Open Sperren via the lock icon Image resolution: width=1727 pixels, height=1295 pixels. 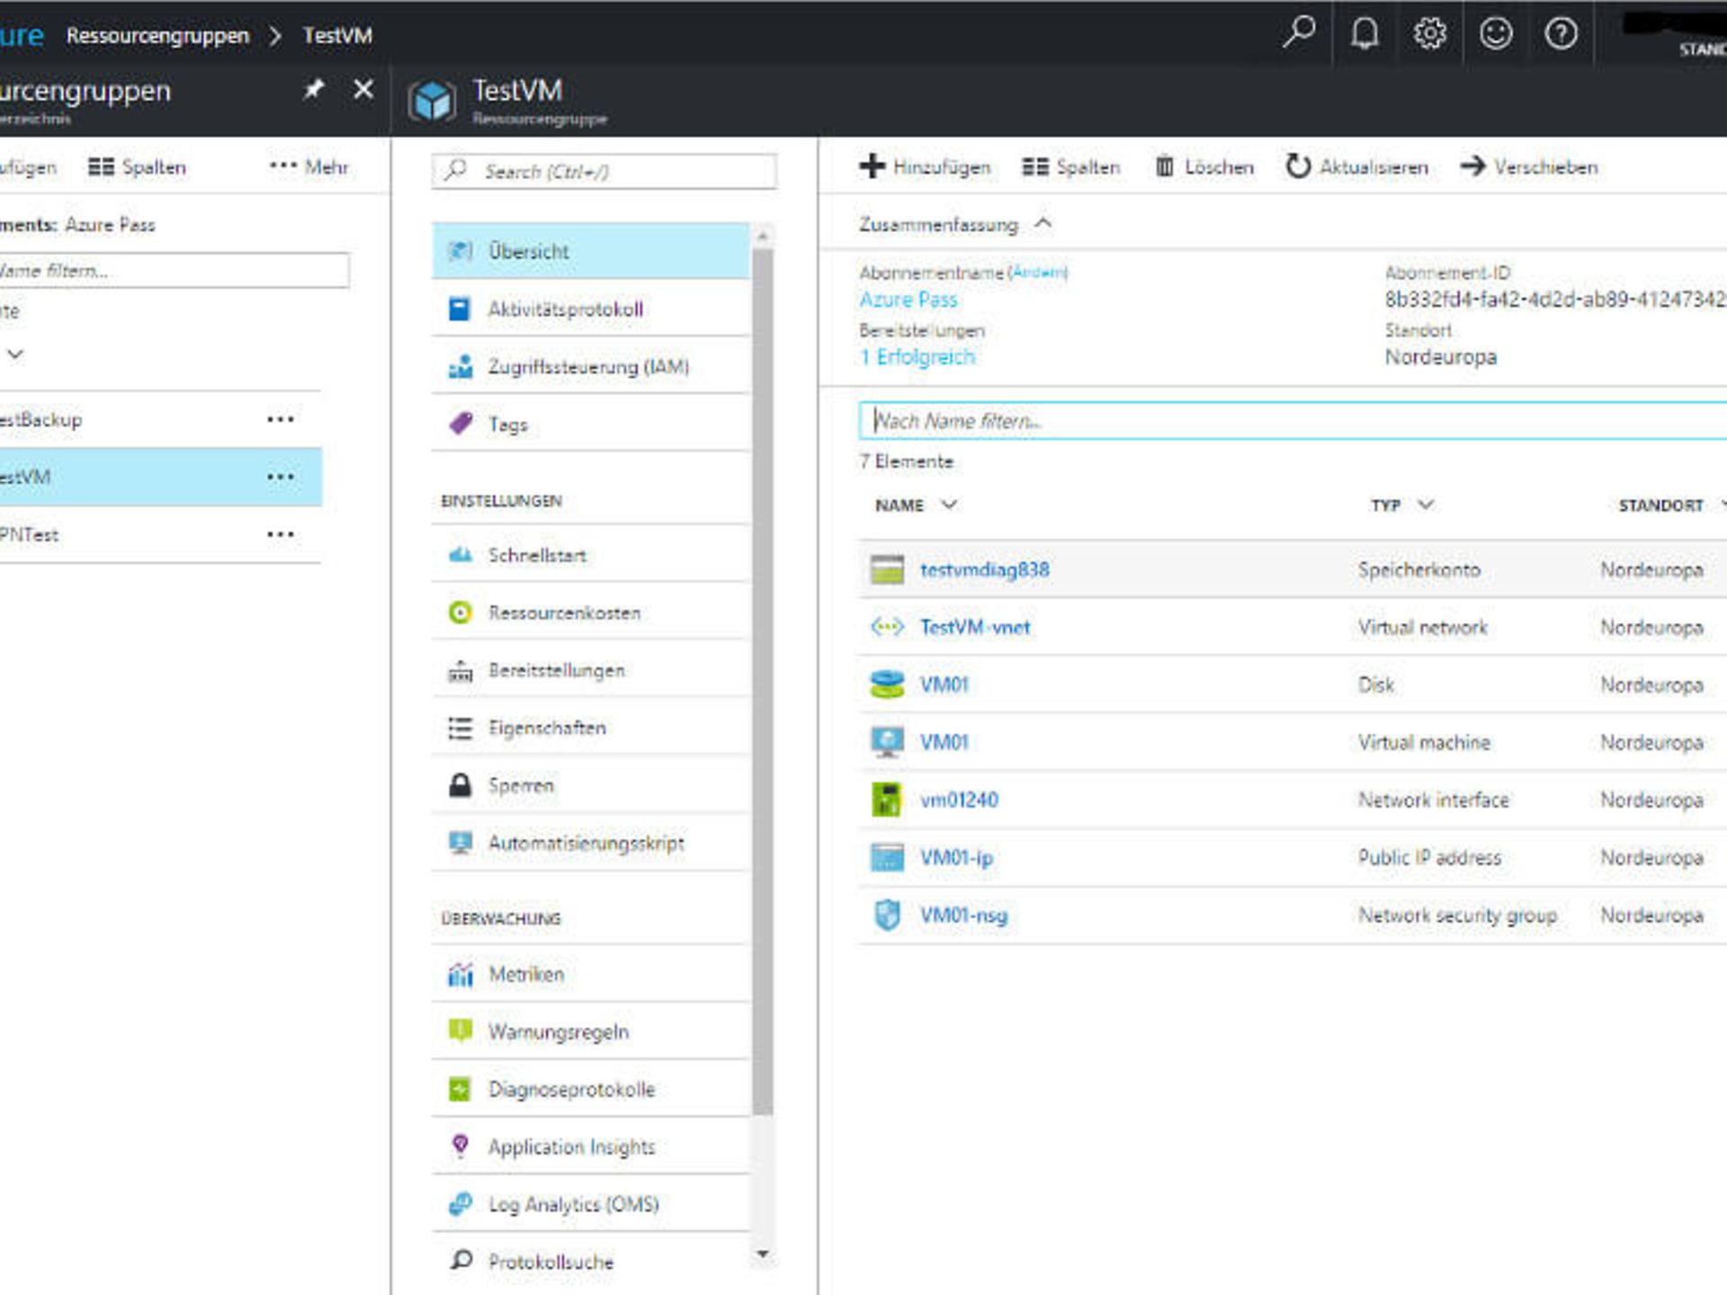click(x=522, y=785)
